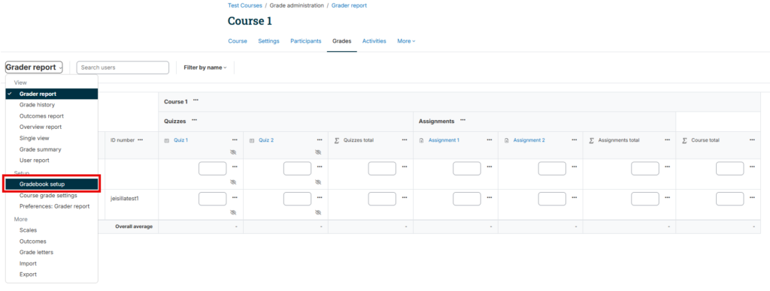Click the quiz icon beside Quiz 1

(x=166, y=140)
